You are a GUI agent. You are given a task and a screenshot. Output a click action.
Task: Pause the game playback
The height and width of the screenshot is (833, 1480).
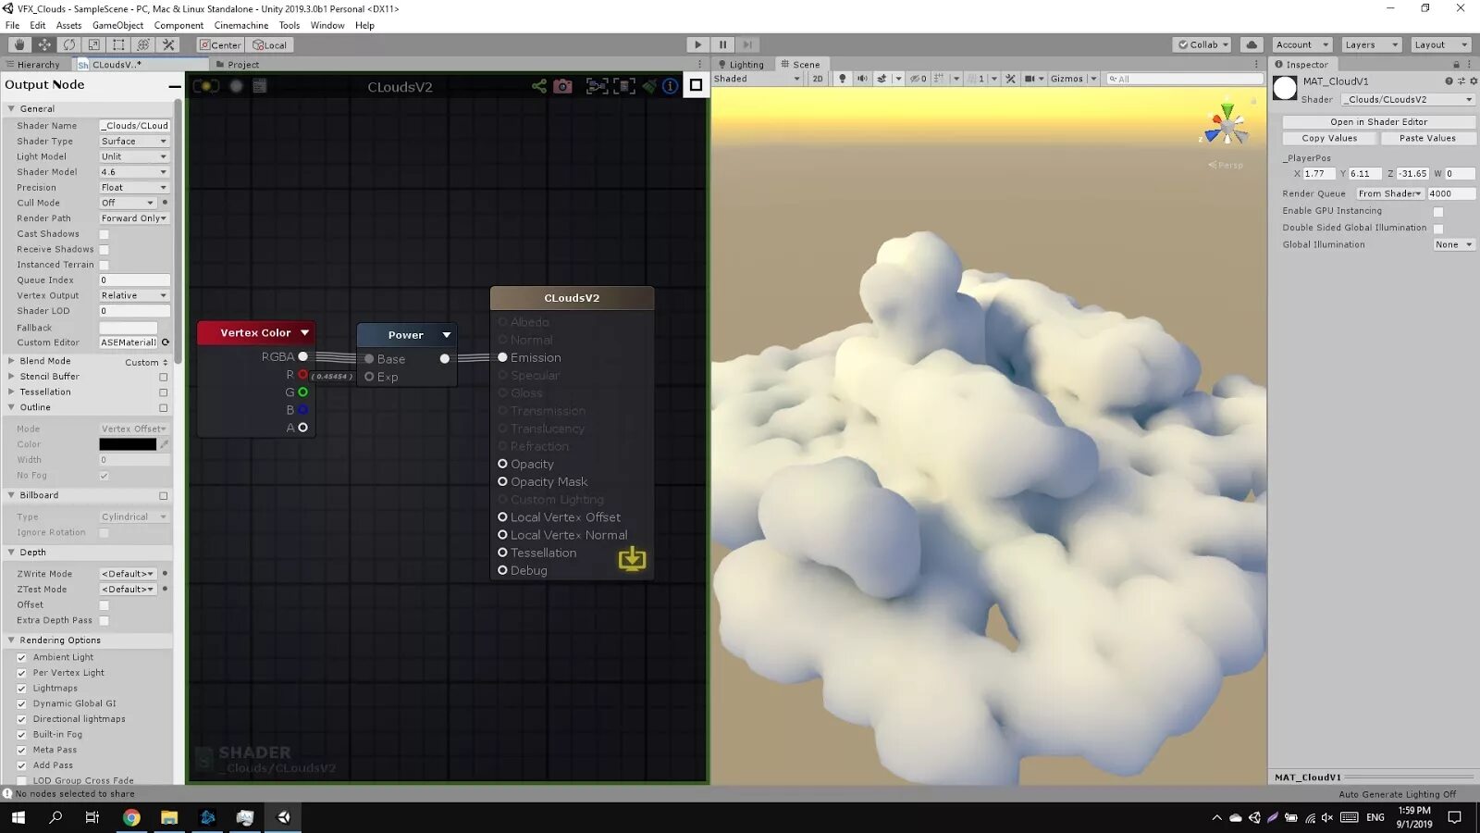click(x=723, y=44)
